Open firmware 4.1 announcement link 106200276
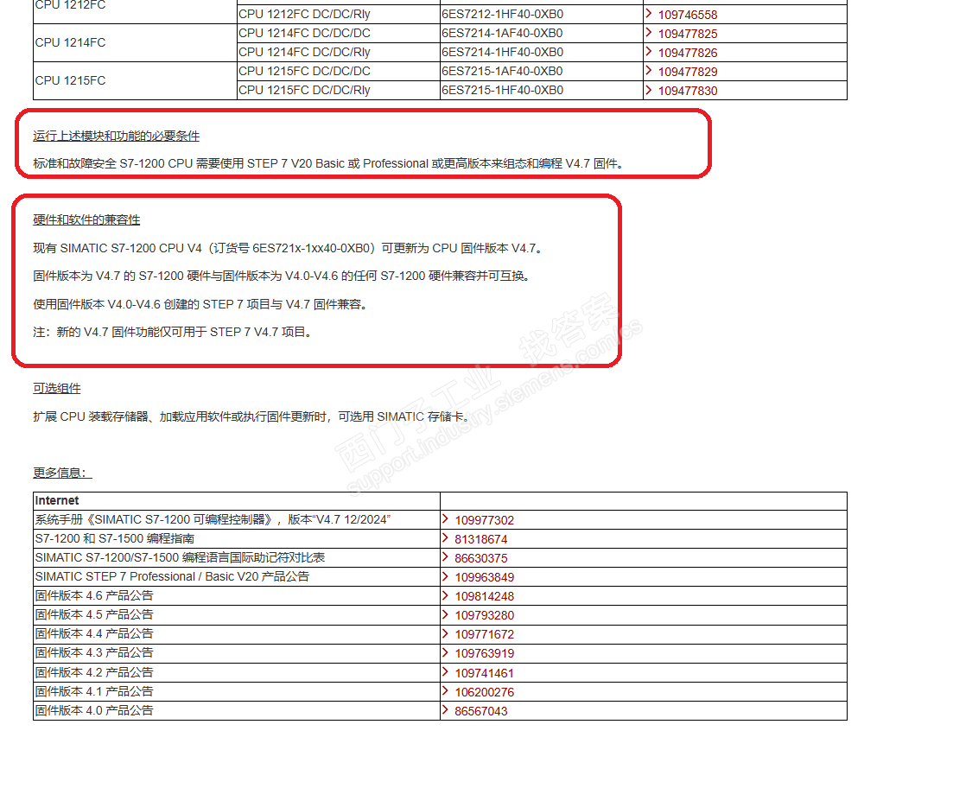This screenshot has width=972, height=788. [484, 692]
